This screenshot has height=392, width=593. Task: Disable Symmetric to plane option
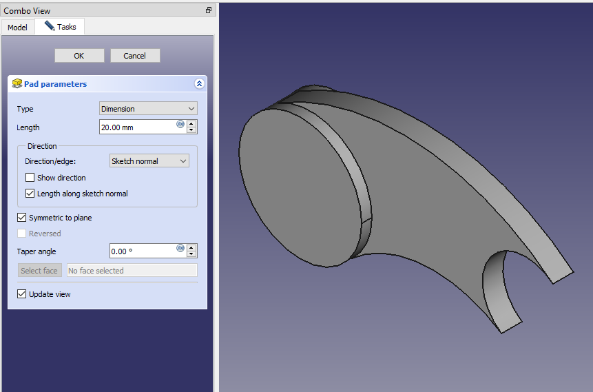(22, 218)
